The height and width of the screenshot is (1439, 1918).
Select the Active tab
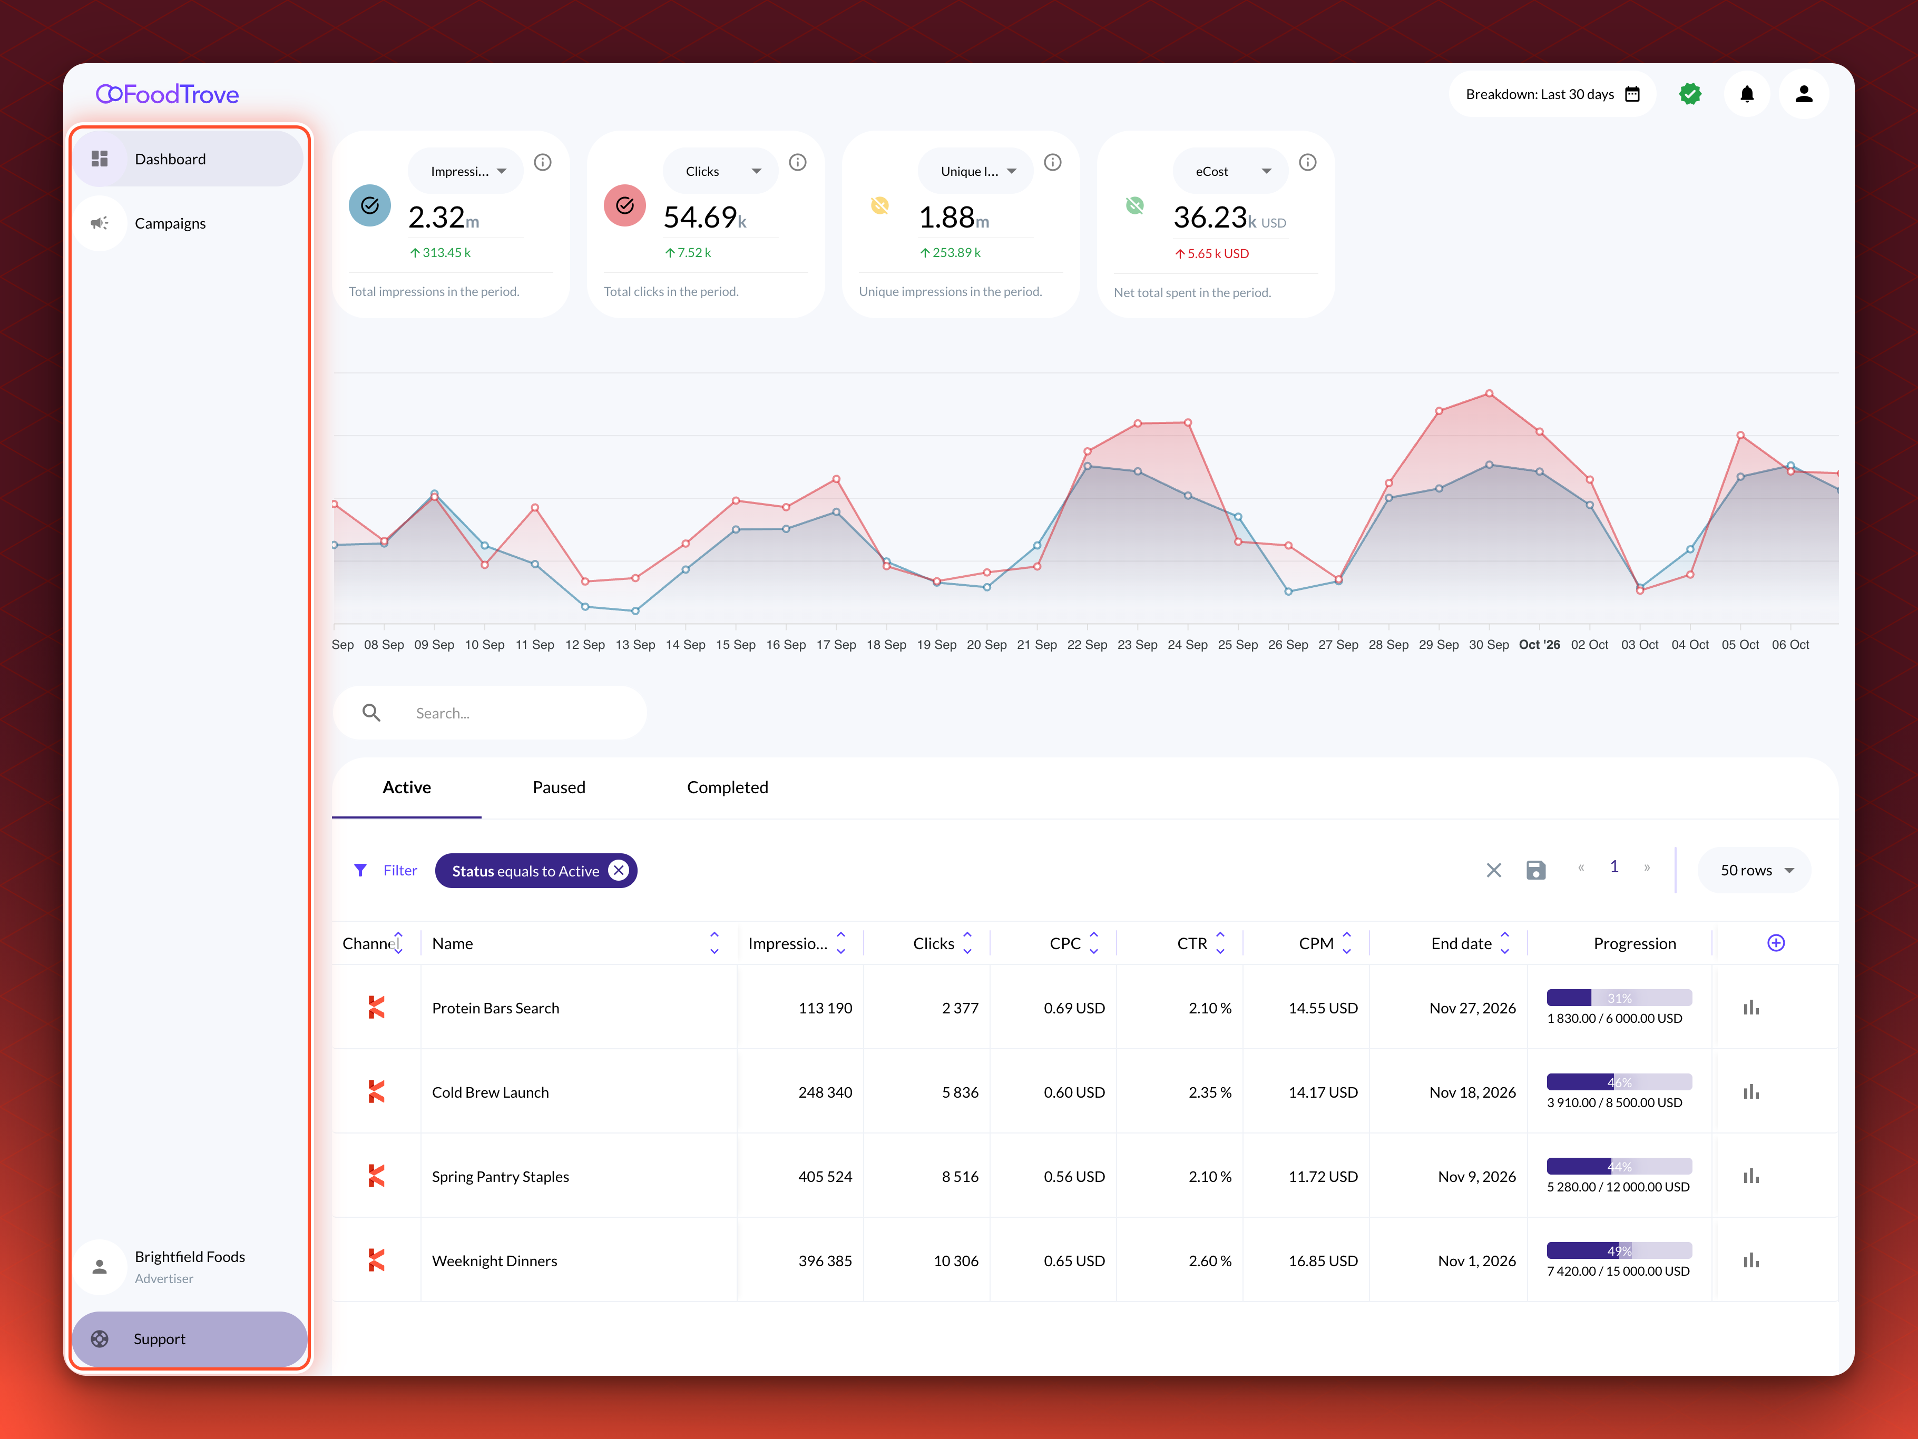407,787
